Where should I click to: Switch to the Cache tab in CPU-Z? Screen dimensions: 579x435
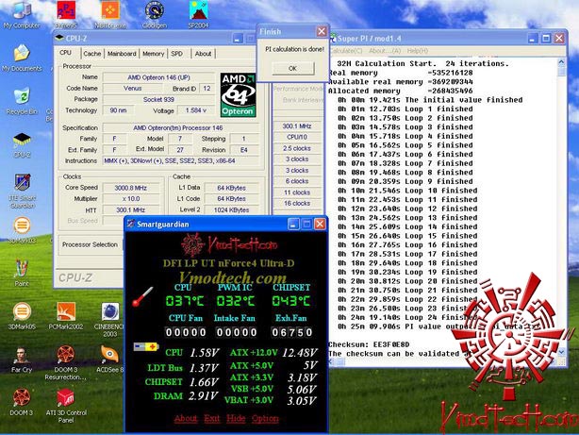click(92, 54)
